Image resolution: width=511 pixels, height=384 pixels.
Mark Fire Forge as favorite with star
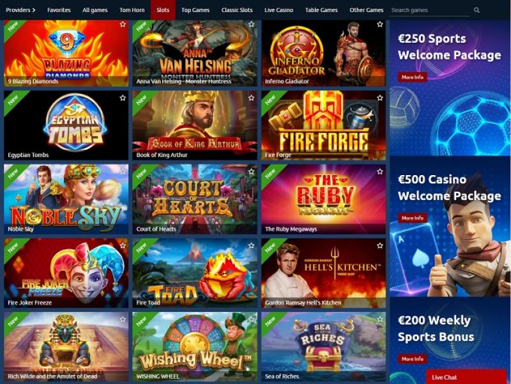click(379, 98)
